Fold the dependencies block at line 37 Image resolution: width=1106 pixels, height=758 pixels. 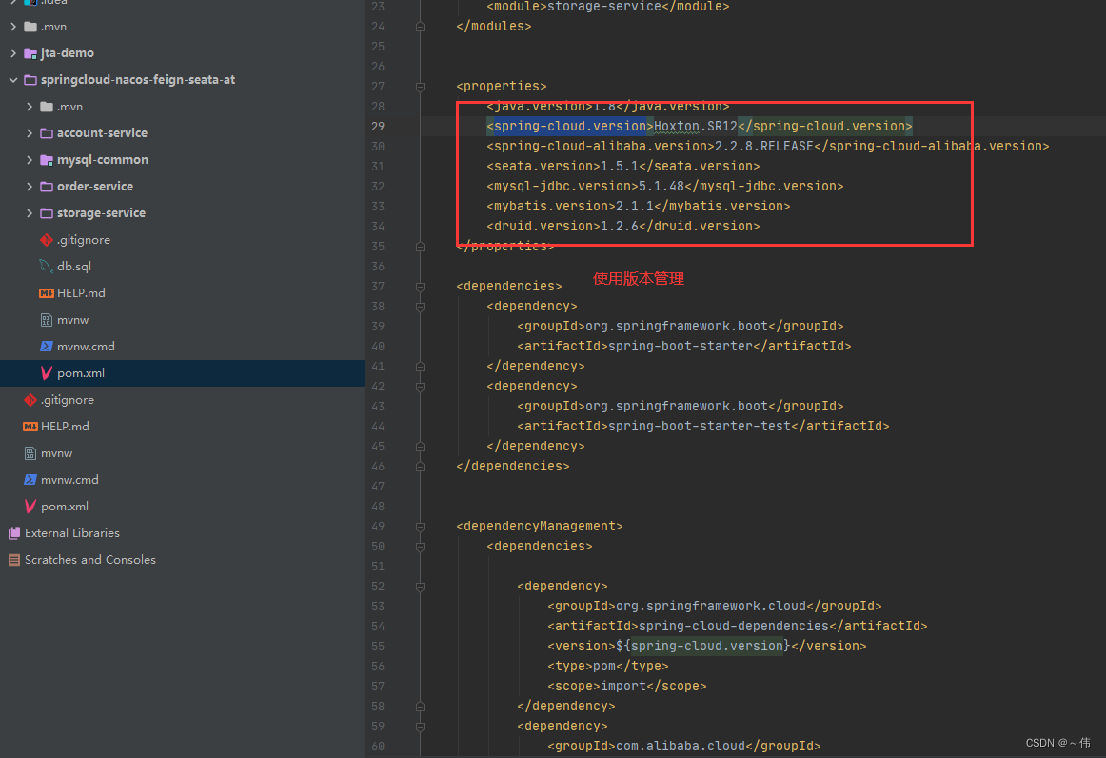point(420,286)
